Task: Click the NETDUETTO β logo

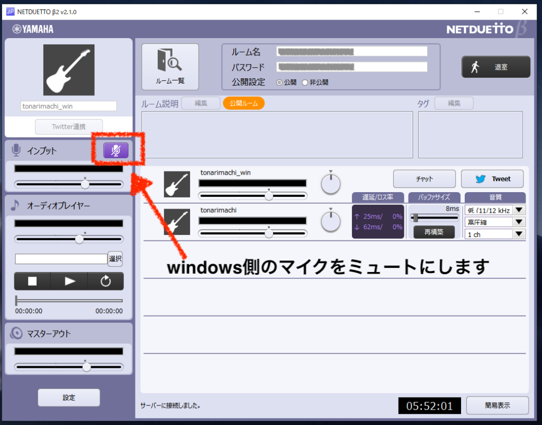Action: point(487,29)
